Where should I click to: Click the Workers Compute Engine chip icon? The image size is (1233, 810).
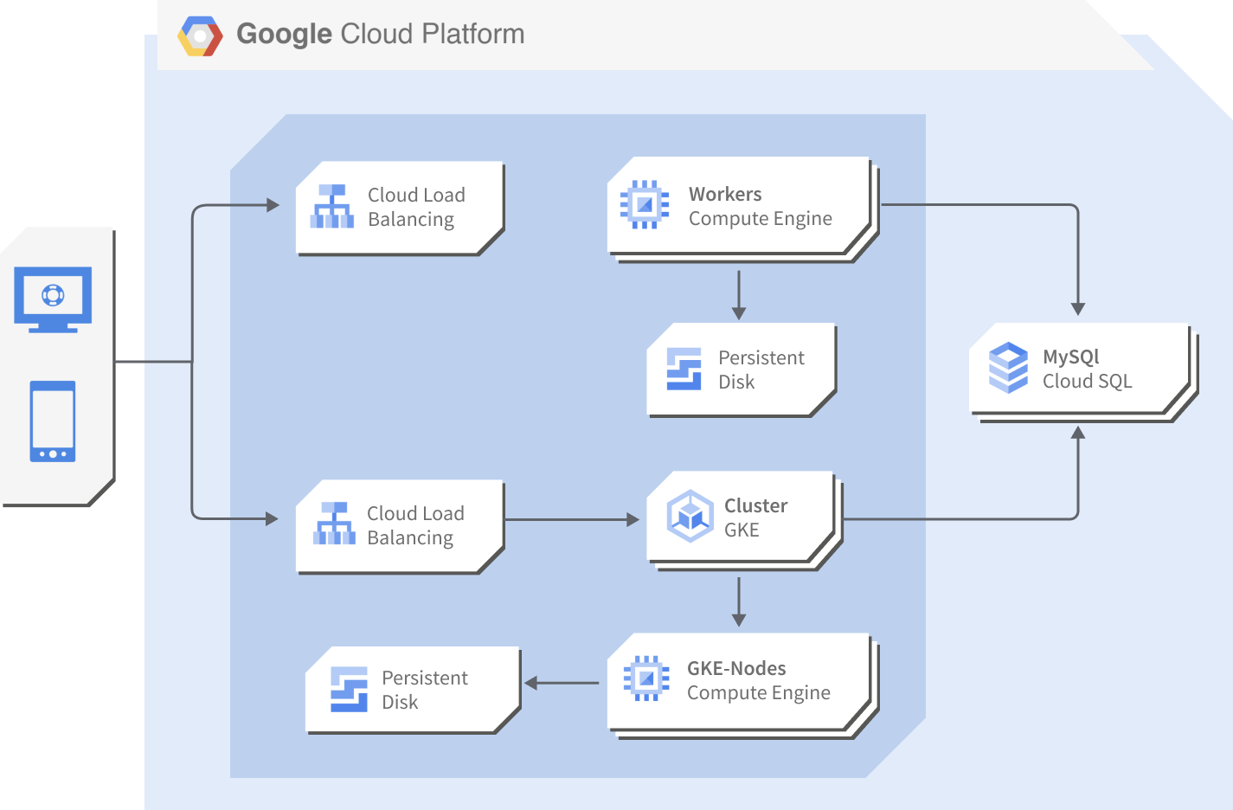pos(645,204)
